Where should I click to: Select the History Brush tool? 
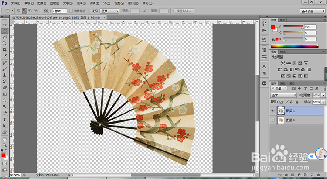[5, 82]
